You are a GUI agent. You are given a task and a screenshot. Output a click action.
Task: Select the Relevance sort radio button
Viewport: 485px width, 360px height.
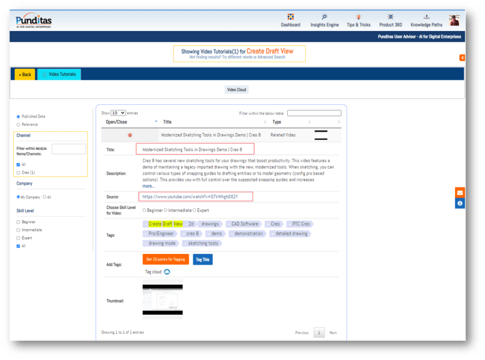coord(18,125)
